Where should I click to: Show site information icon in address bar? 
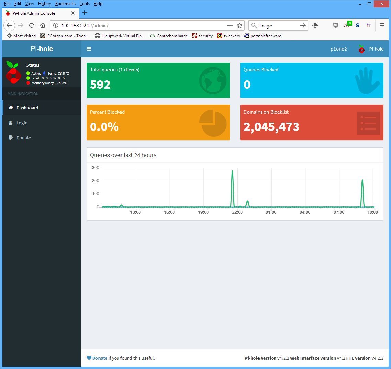pyautogui.click(x=56, y=25)
